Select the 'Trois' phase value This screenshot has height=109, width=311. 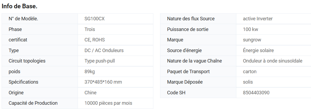90,29
